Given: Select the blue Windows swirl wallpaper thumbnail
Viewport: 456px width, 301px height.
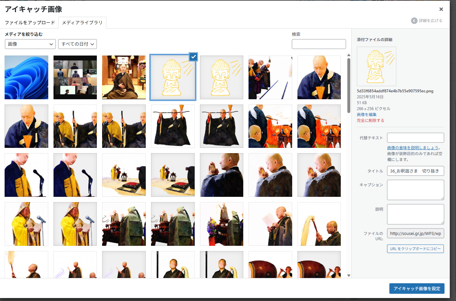Looking at the screenshot, I should pyautogui.click(x=26, y=77).
